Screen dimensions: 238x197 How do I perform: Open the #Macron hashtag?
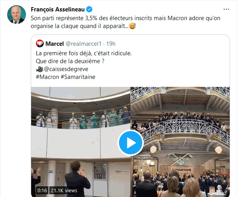click(x=47, y=77)
